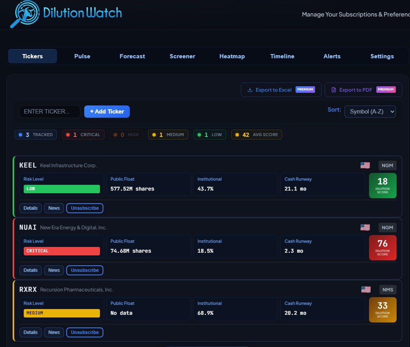Click the red CRITICAL risk level bar
This screenshot has height=347, width=410.
62,251
